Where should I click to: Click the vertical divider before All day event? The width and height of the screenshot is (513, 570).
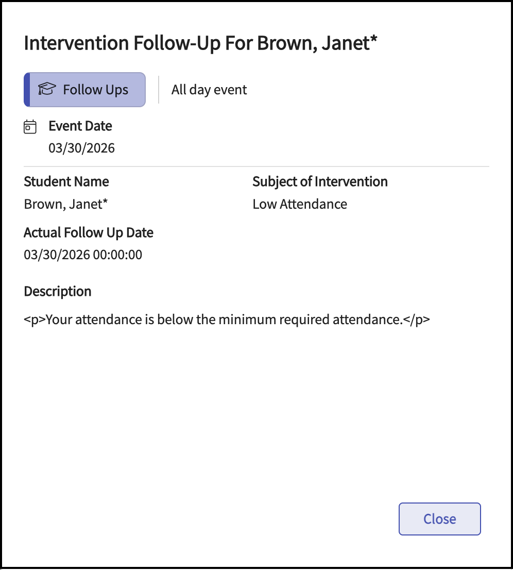159,90
